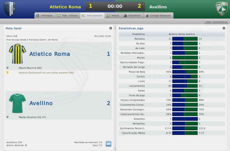Open the Análise tab
The height and width of the screenshot is (151, 230).
pos(113,15)
